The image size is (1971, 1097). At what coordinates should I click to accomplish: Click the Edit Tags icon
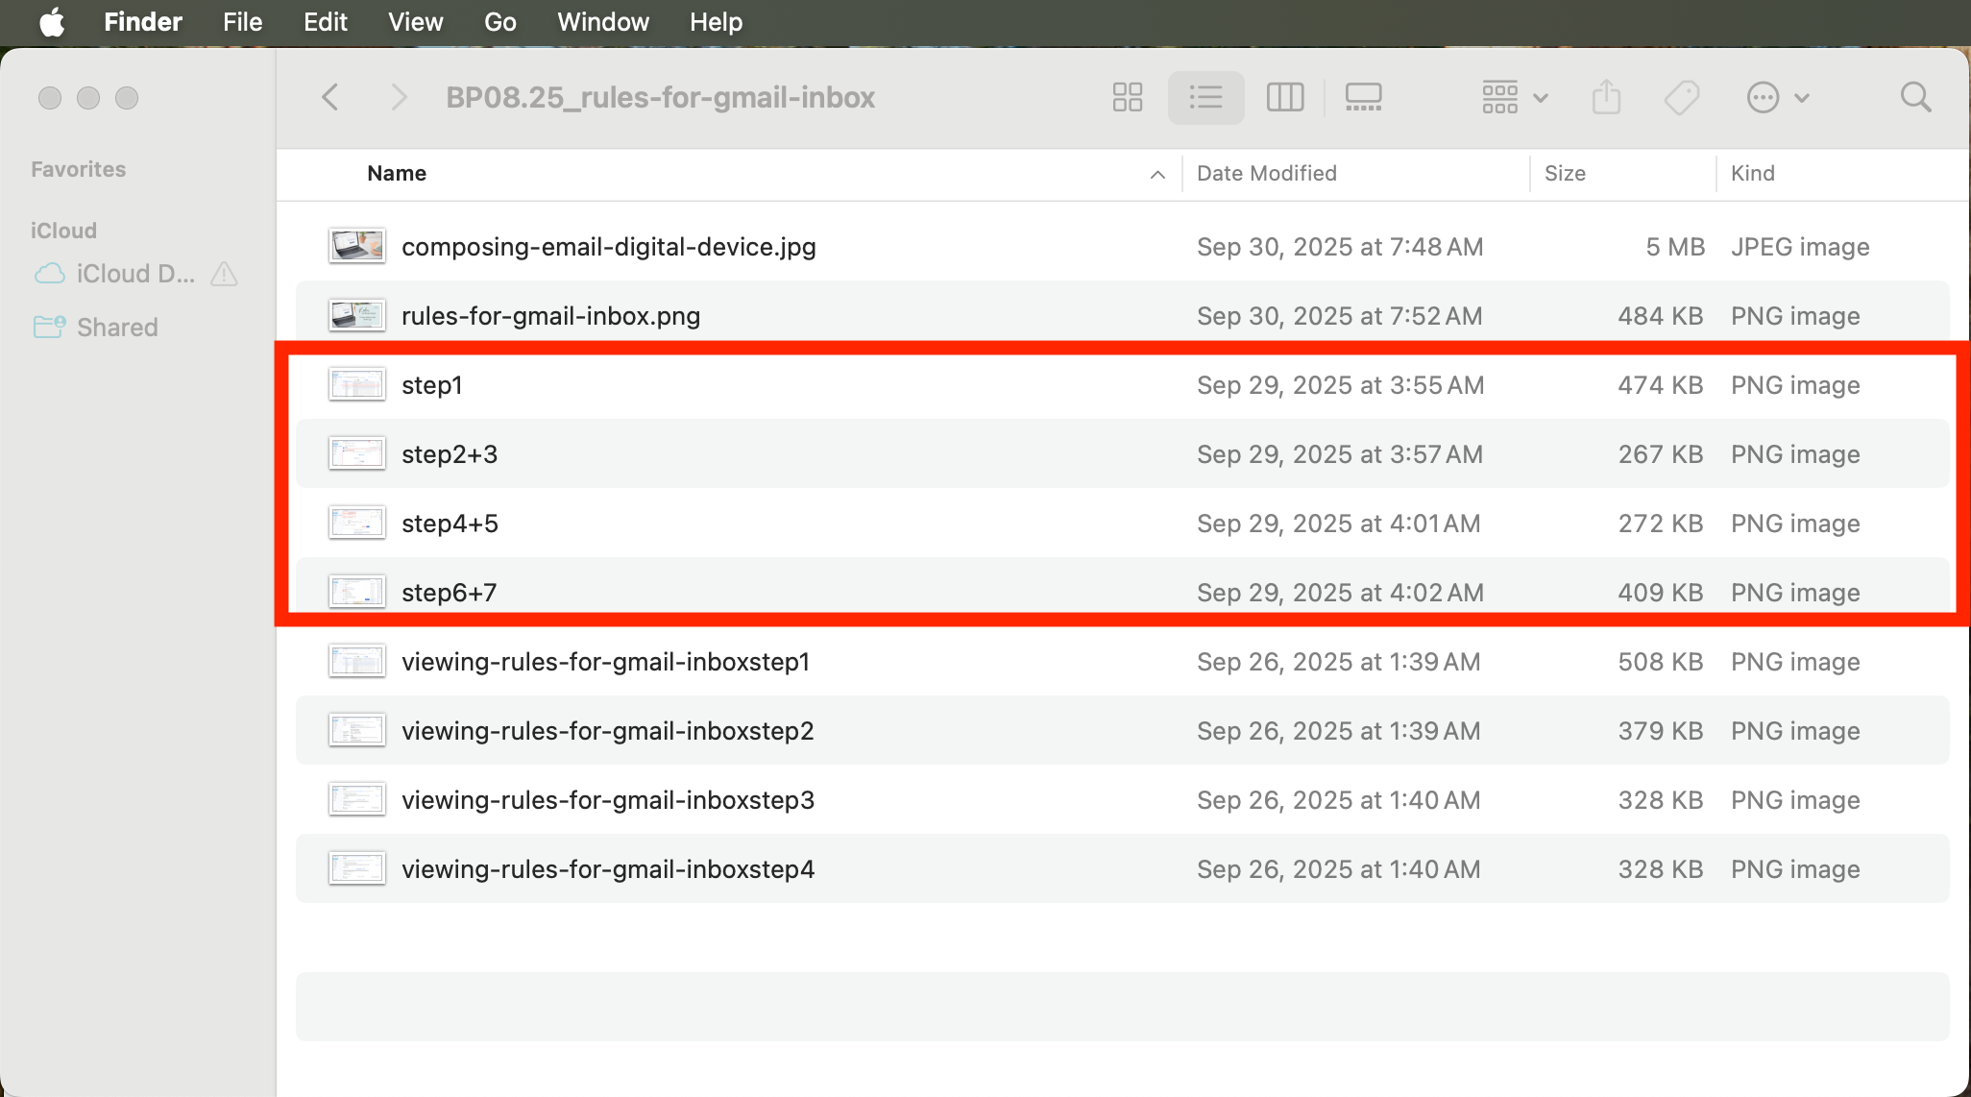pos(1682,97)
